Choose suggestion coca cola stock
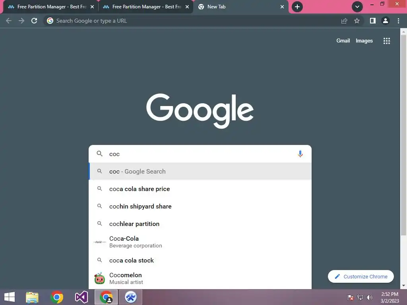Screen dimensions: 407x305 coord(200,260)
